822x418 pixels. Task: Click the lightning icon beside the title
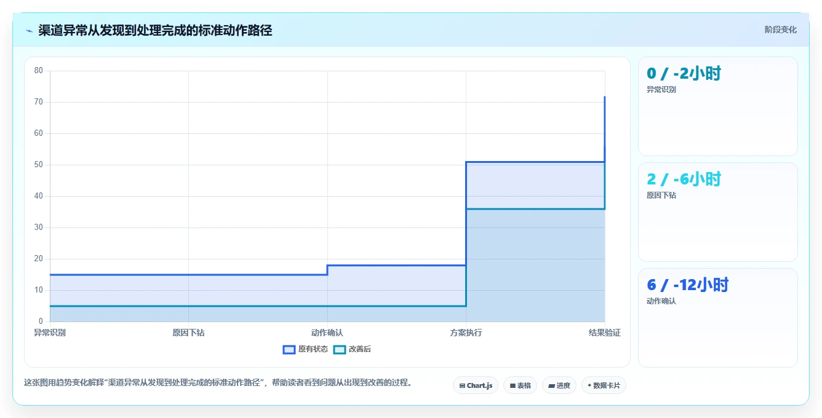point(29,30)
